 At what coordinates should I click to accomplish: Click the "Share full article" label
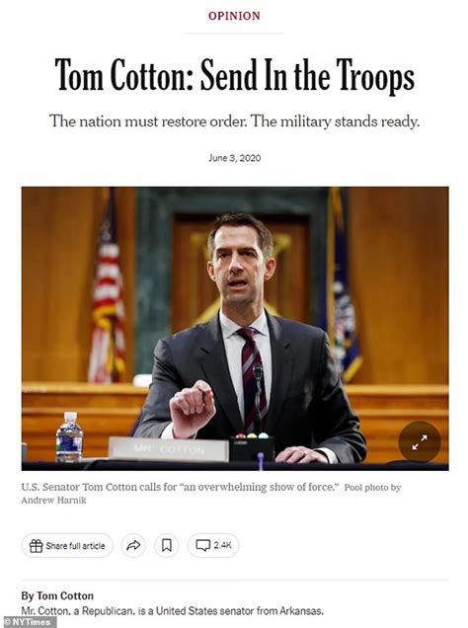[75, 546]
